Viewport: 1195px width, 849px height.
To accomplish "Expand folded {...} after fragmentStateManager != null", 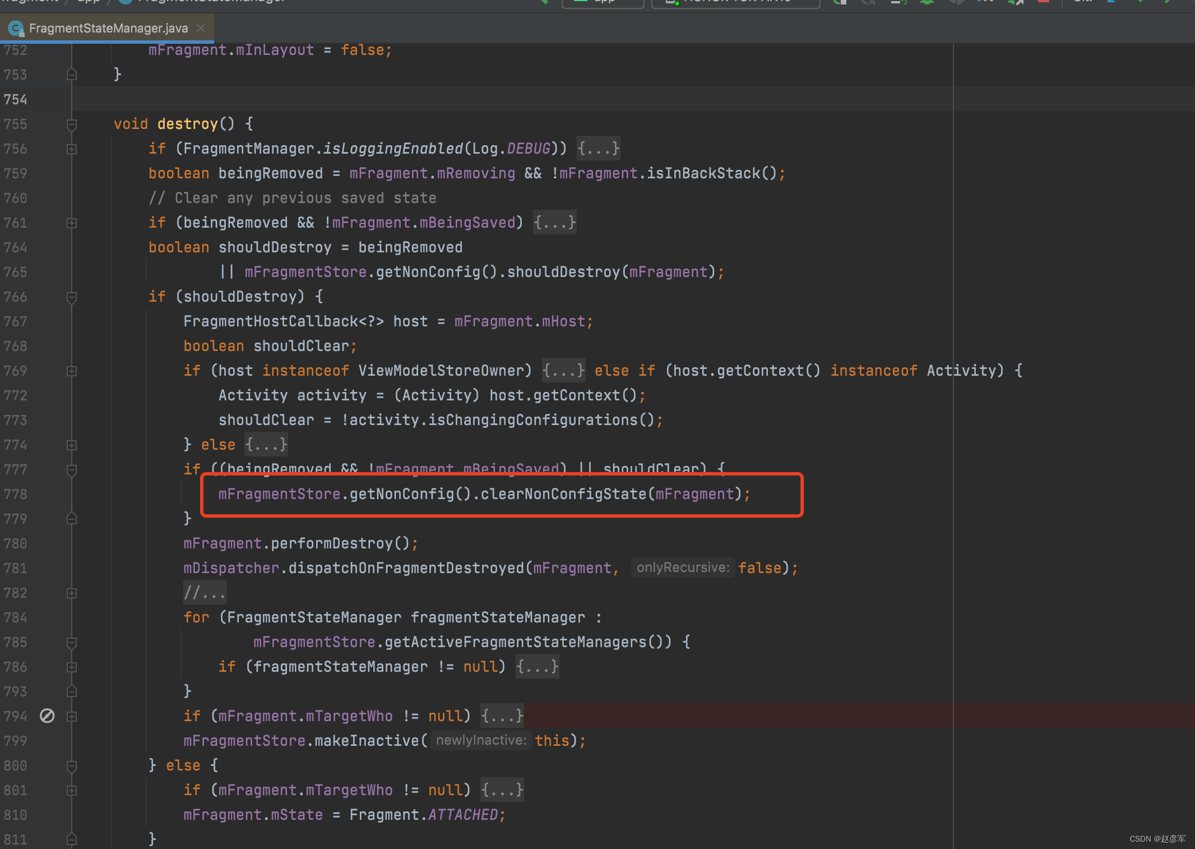I will [x=537, y=667].
